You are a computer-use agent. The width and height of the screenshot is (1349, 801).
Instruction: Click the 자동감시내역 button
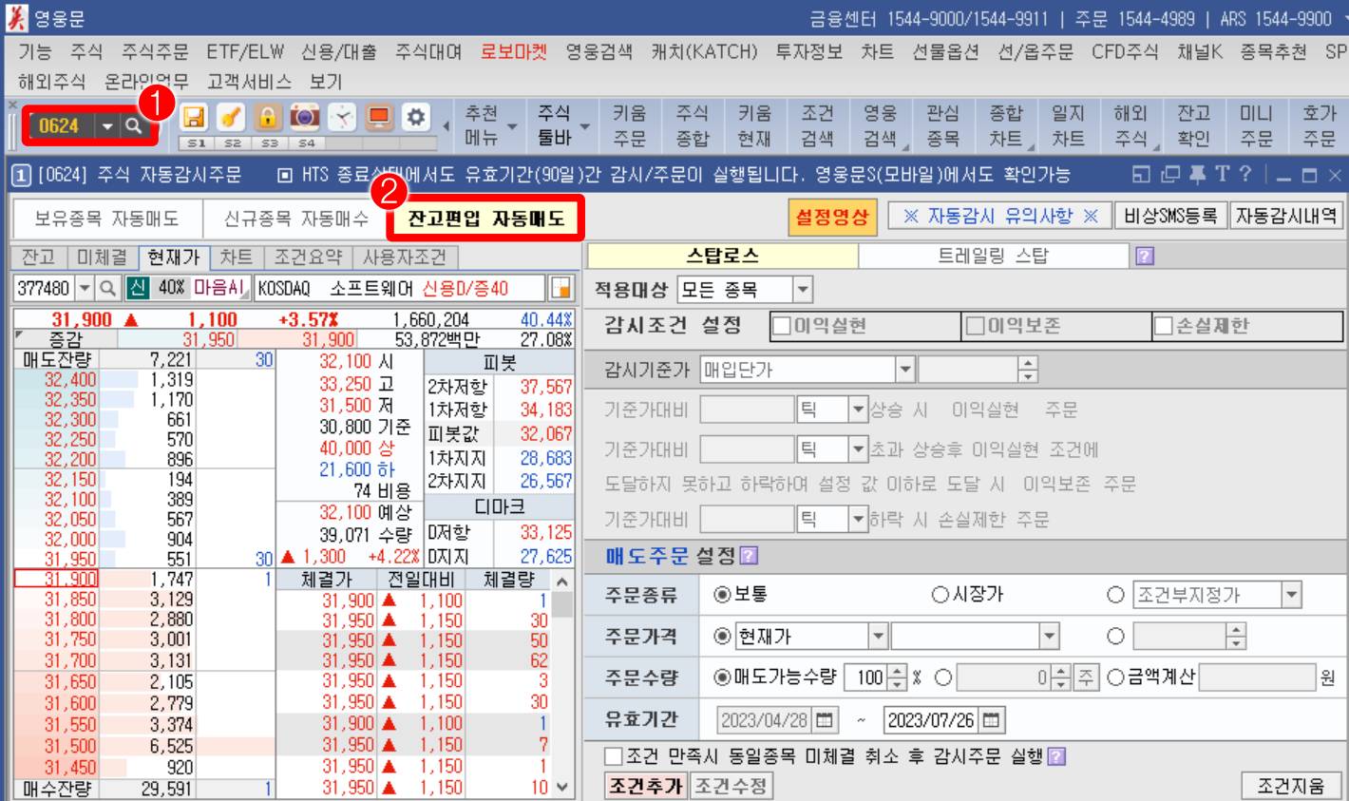tap(1285, 217)
